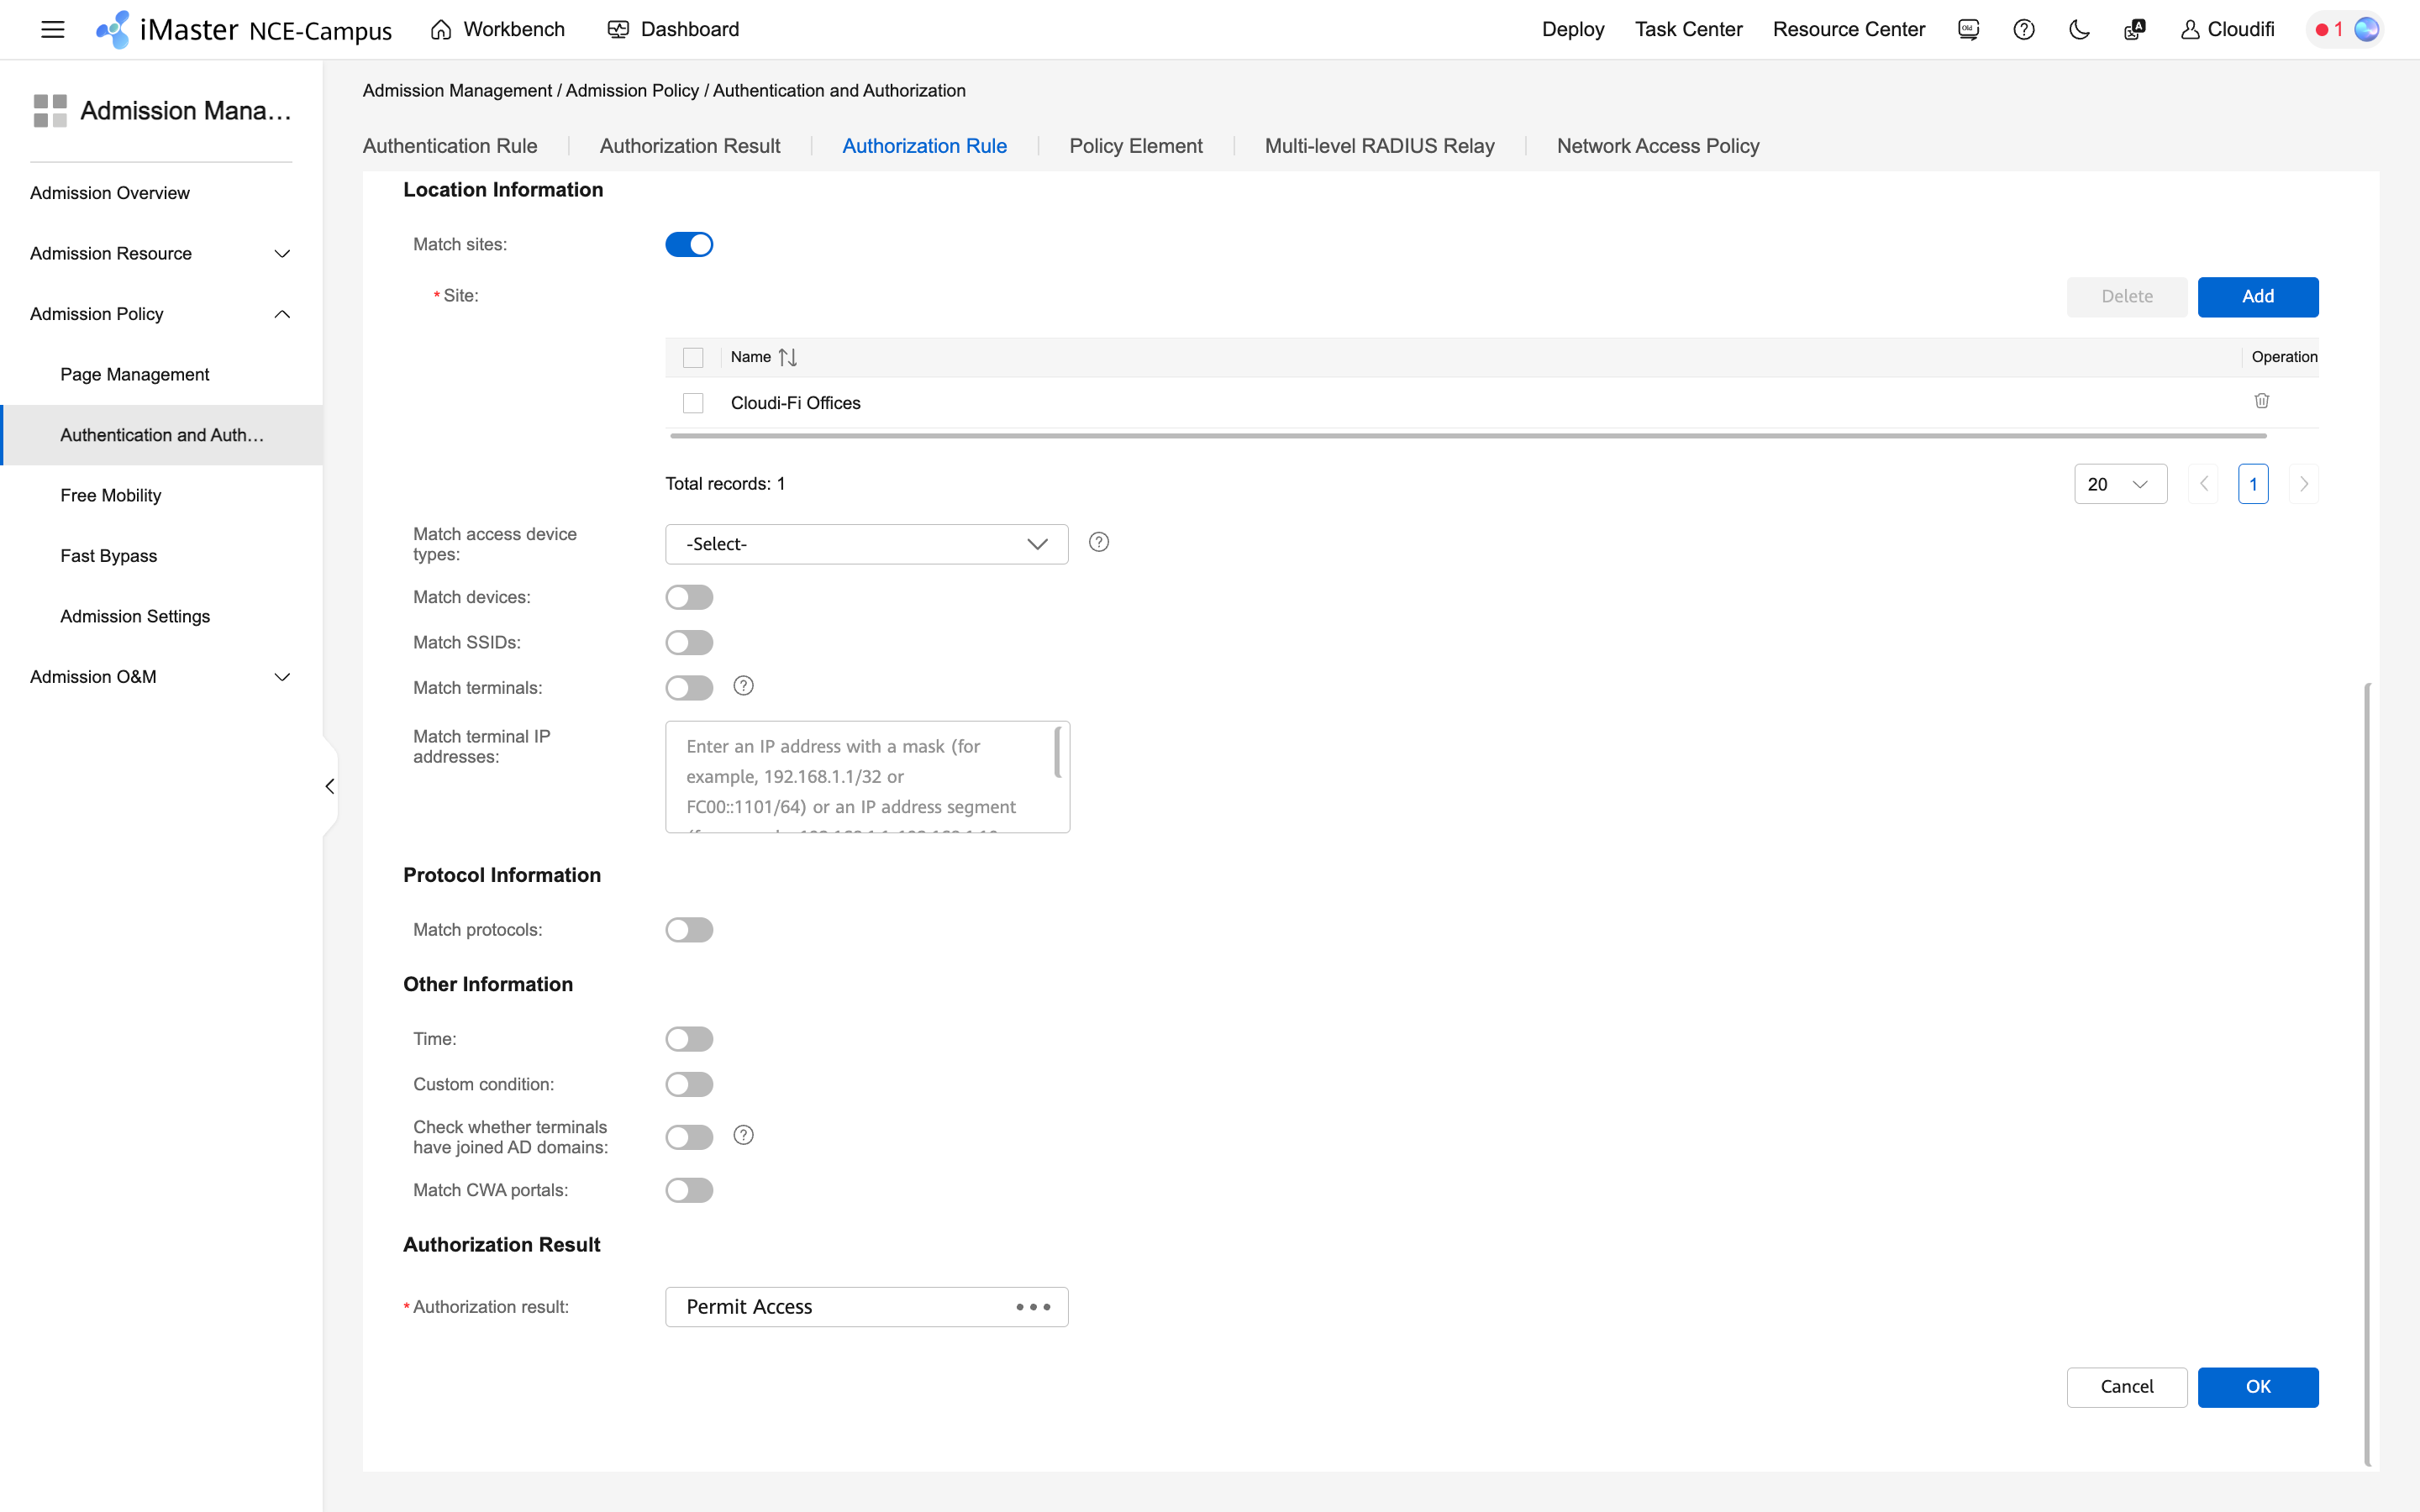Select the checkbox for Cloudi-Fi Offices
Screen dimensions: 2420x1512
pyautogui.click(x=693, y=402)
